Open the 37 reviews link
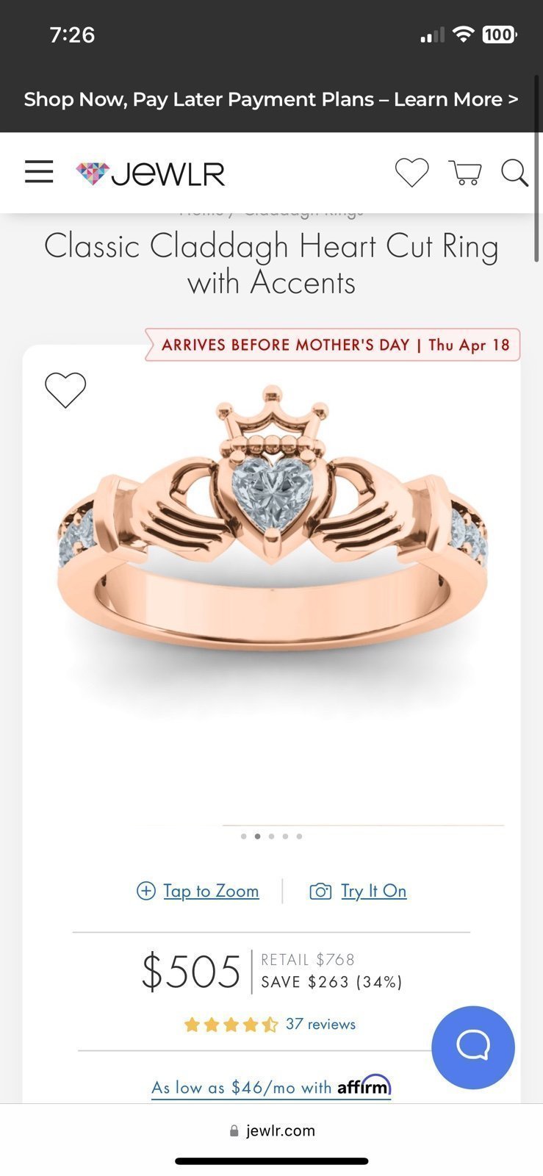This screenshot has width=543, height=1176. pos(320,1024)
